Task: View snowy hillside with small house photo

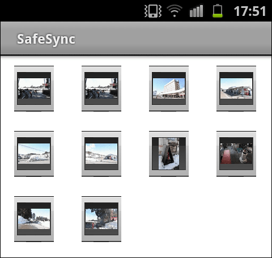Action: (x=101, y=154)
